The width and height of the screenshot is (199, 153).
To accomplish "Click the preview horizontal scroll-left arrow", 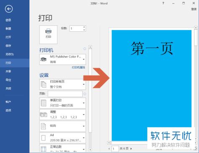I will click(x=109, y=143).
